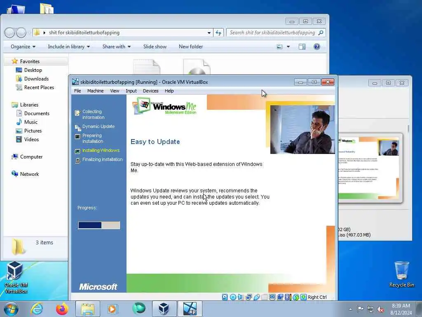The width and height of the screenshot is (422, 317).
Task: Click New folder in Explorer toolbar
Action: pyautogui.click(x=191, y=47)
